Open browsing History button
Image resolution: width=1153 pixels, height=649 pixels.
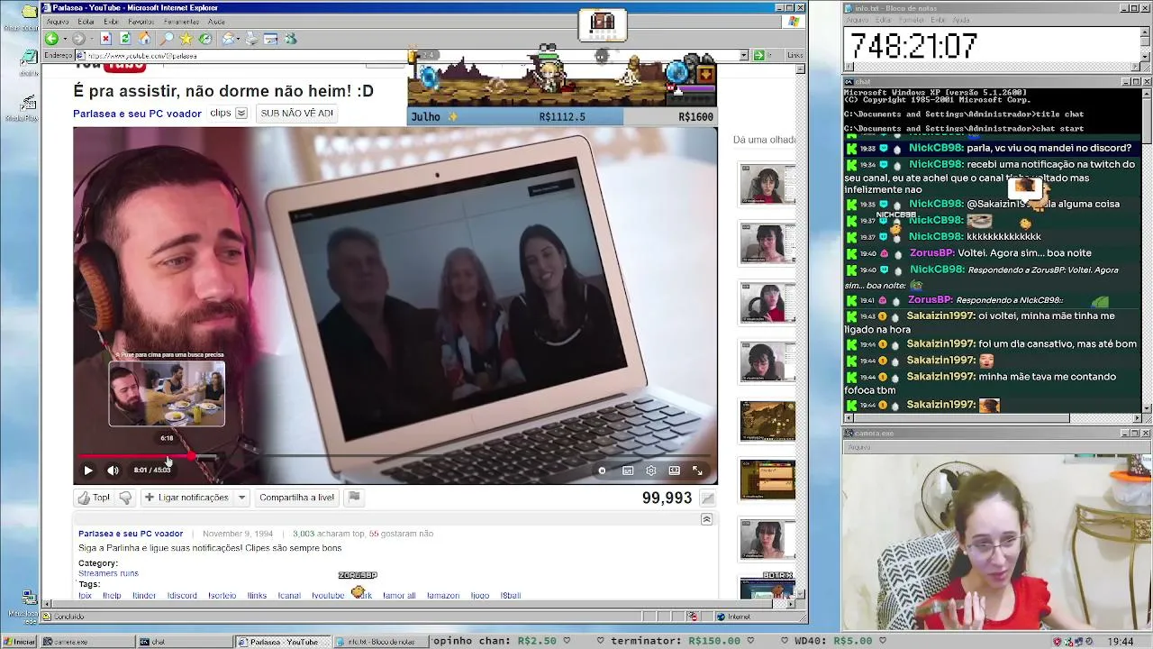point(205,39)
